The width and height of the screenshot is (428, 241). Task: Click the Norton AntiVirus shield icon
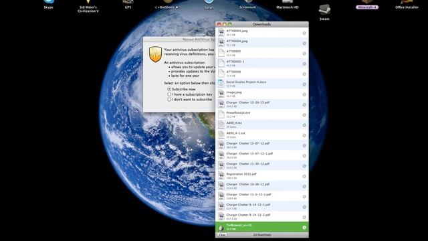tap(155, 54)
